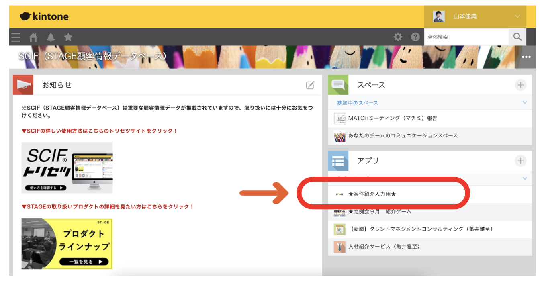Screen dimensions: 544x282
Task: Open the favorites star icon
Action: click(68, 37)
